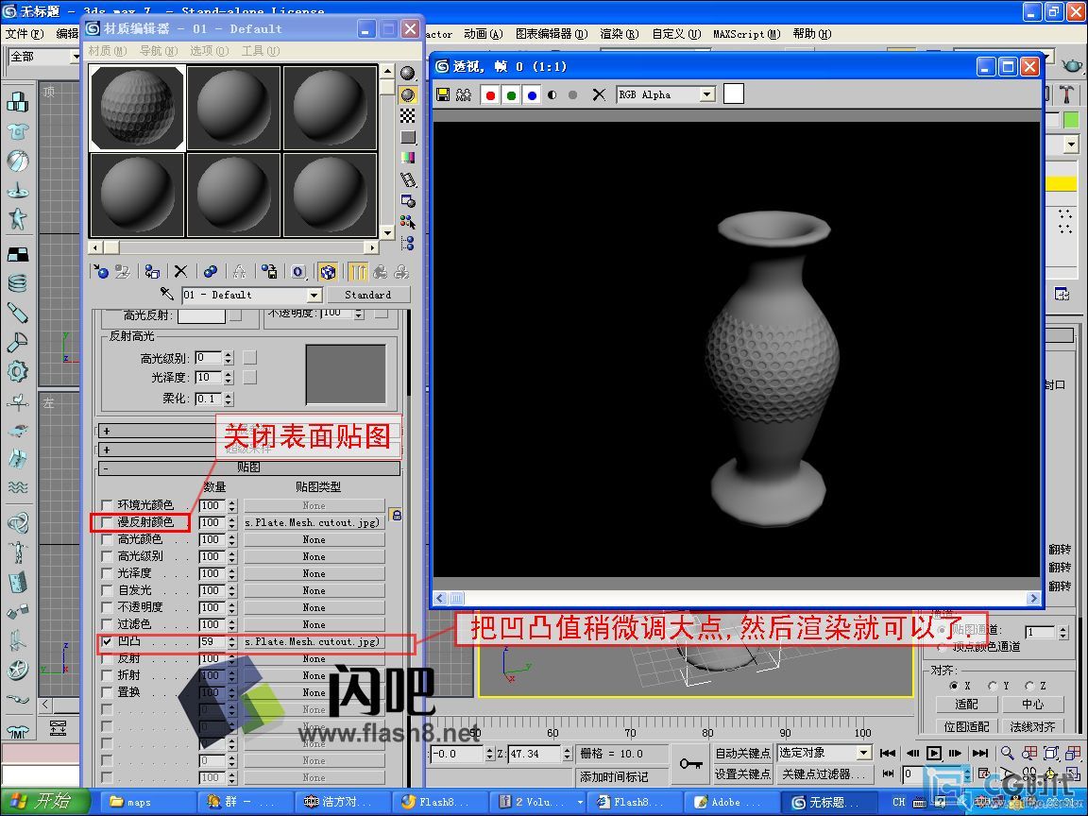Select the golf-ball textured material sample slot
The height and width of the screenshot is (816, 1088).
point(137,107)
